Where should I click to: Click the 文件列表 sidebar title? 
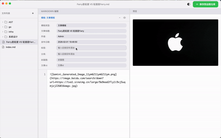click(x=6, y=13)
